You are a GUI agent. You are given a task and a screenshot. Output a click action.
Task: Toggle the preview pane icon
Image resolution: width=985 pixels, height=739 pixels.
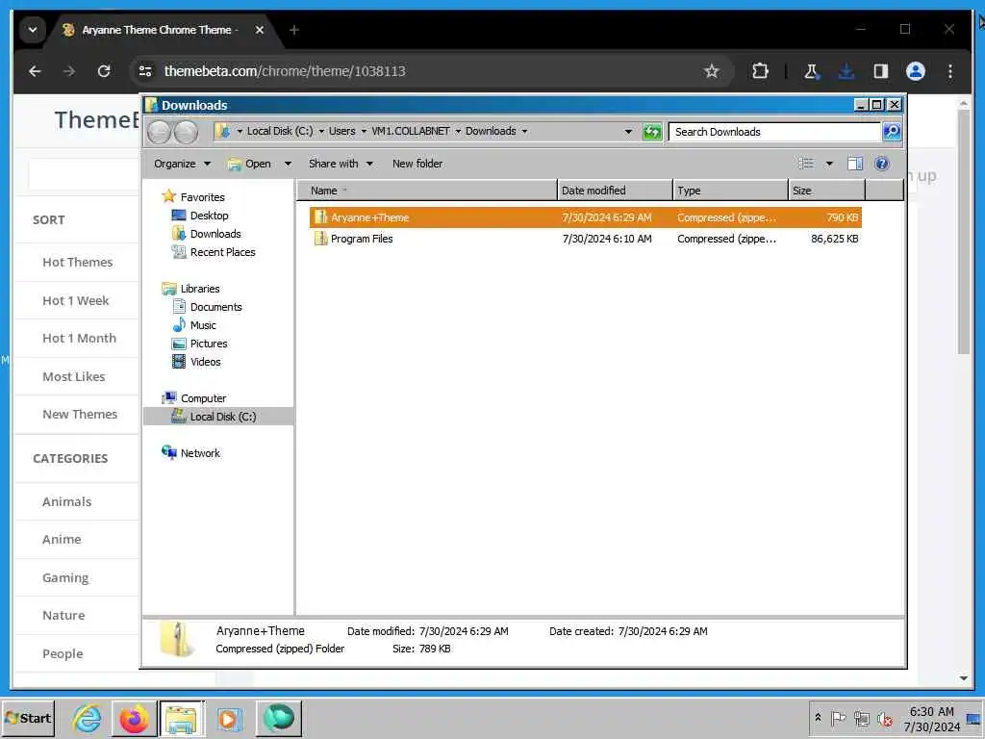coord(855,164)
